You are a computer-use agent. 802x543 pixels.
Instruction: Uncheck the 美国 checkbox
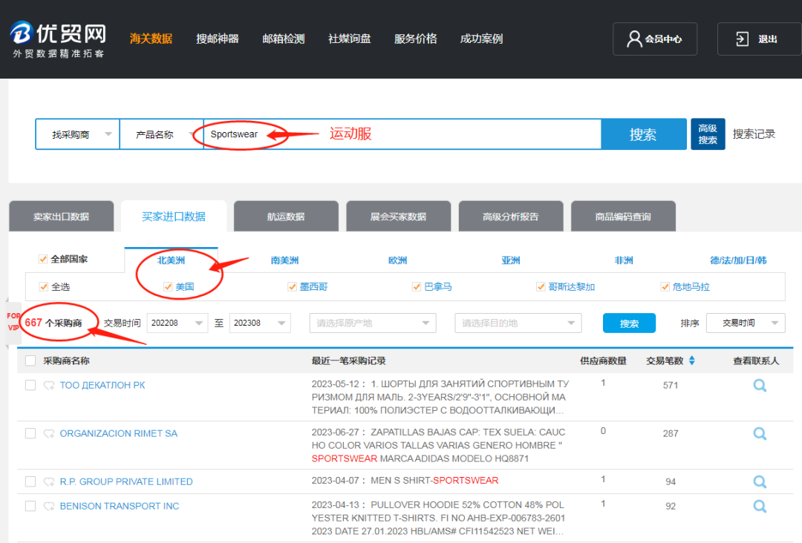(x=168, y=286)
